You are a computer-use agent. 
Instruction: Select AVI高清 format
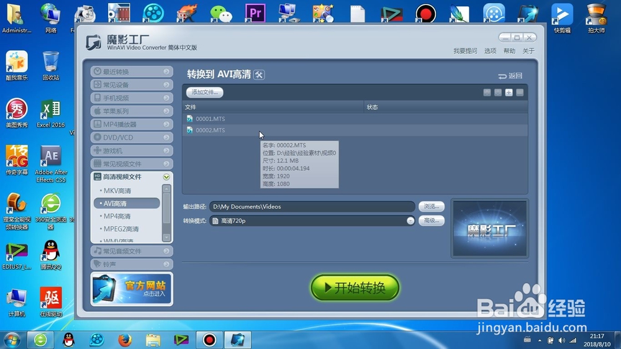click(x=127, y=204)
